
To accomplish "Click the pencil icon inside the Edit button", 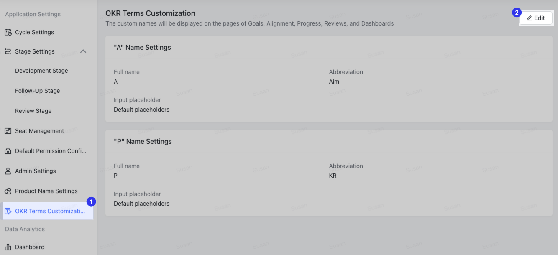I will pos(529,18).
